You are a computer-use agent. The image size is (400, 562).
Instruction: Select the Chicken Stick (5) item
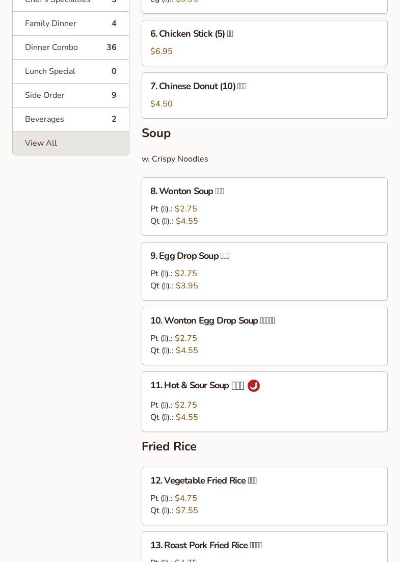click(192, 34)
